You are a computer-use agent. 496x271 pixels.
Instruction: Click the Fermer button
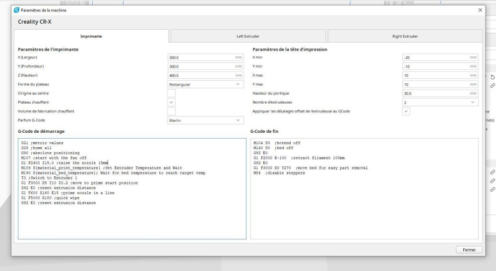pos(469,250)
